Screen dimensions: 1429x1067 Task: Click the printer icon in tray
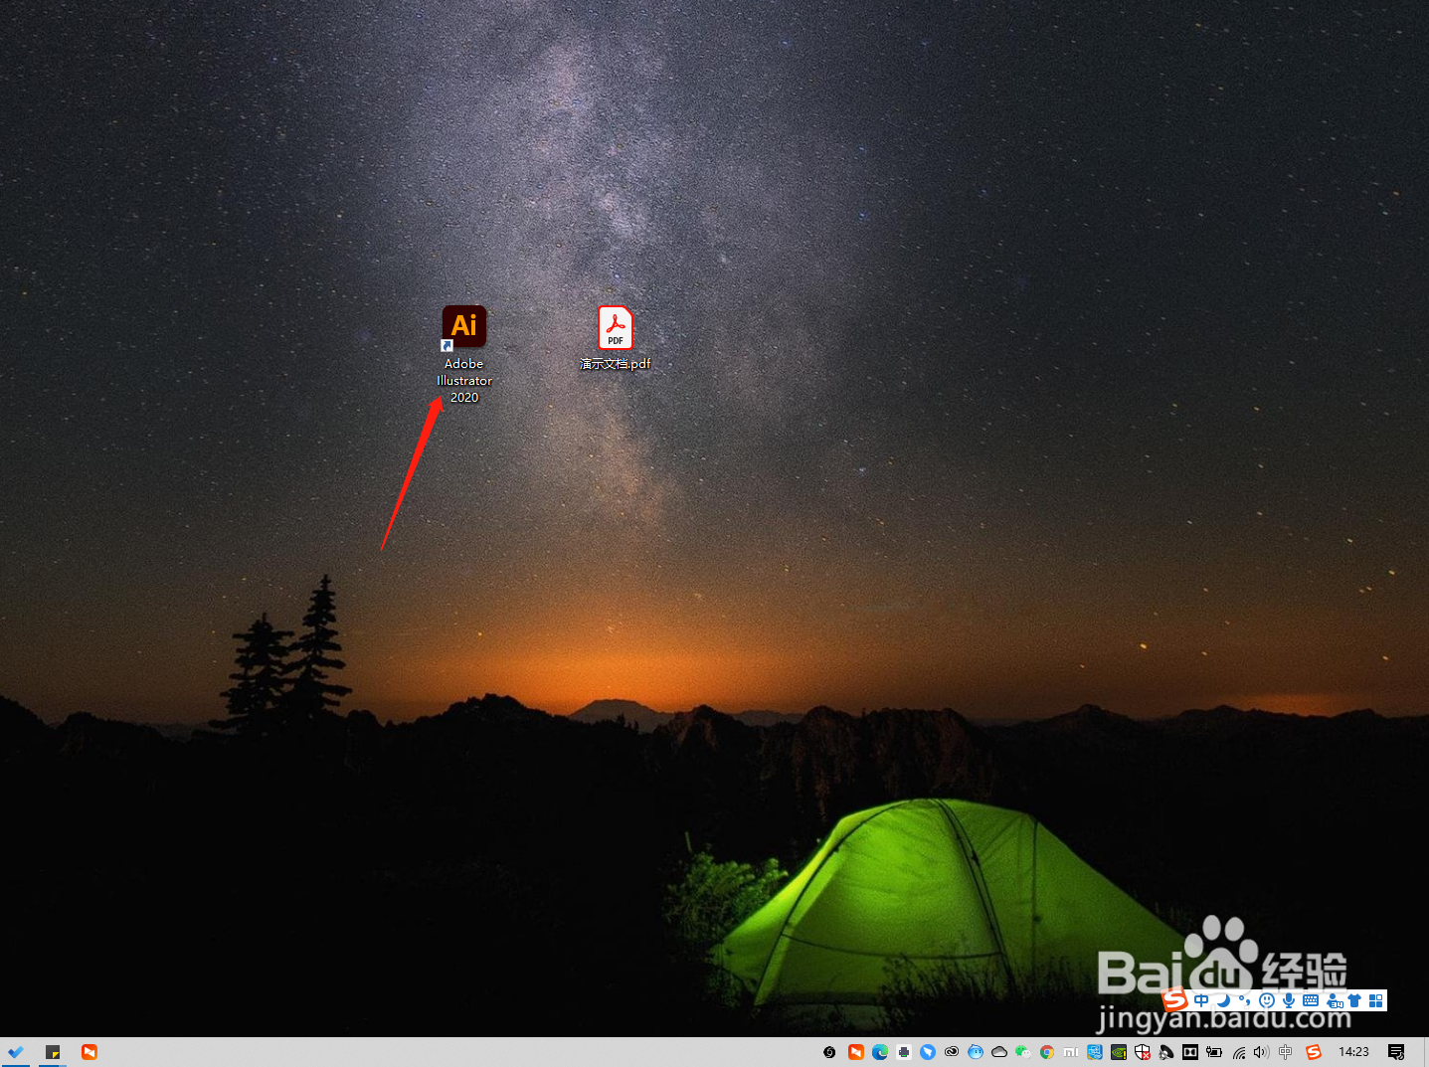(x=904, y=1052)
